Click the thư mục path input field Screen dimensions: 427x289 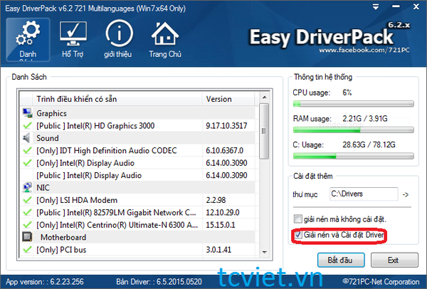[x=364, y=194]
